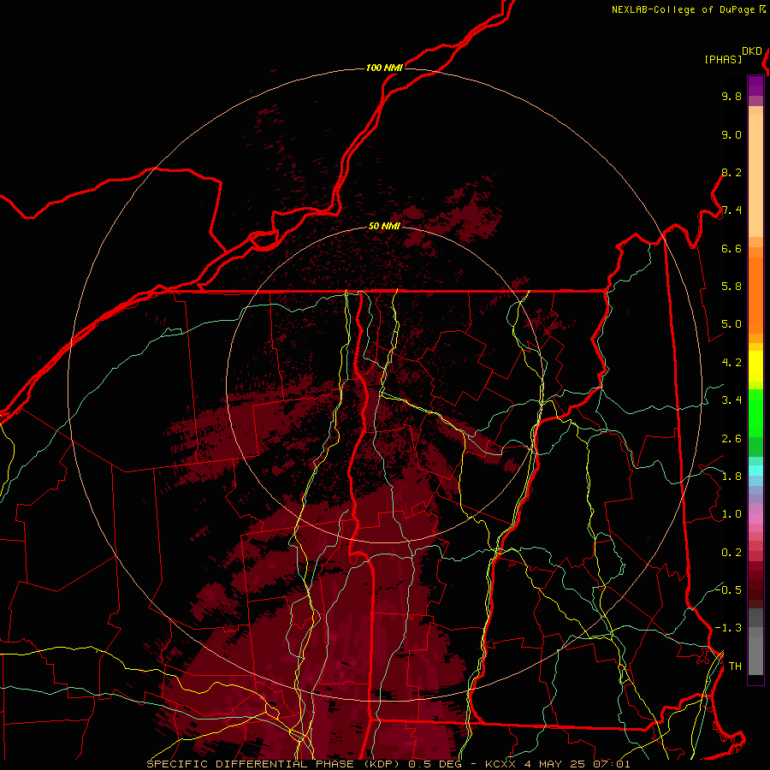770x770 pixels.
Task: Click the 0.2 scale value
Action: pos(731,553)
